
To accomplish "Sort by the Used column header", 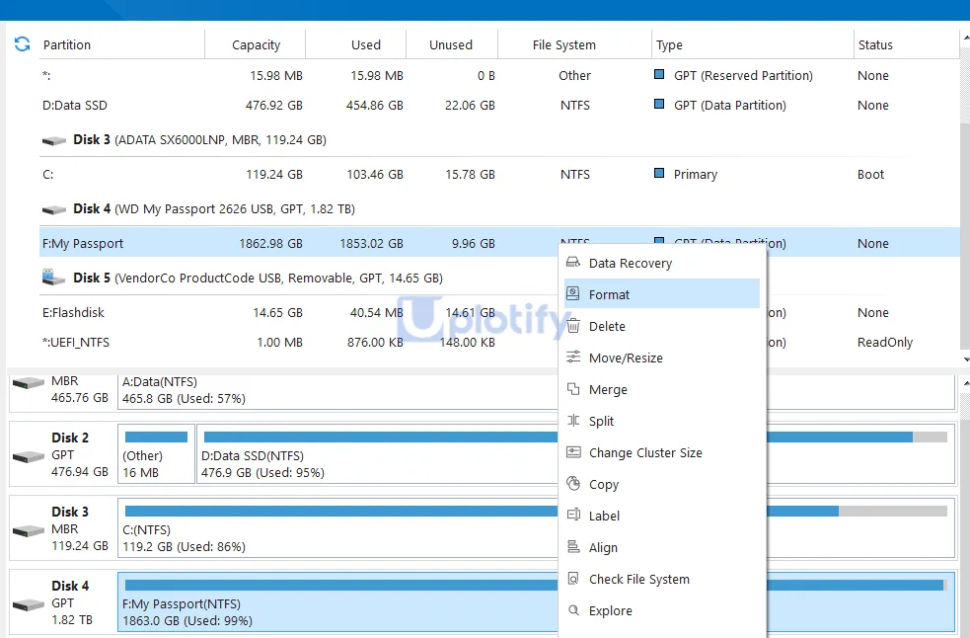I will click(x=356, y=44).
